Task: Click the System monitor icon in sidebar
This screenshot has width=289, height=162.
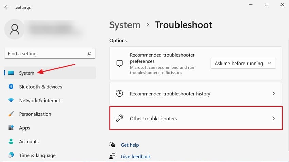Action: click(11, 73)
